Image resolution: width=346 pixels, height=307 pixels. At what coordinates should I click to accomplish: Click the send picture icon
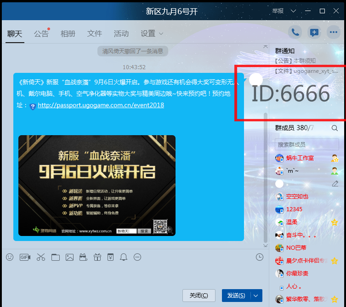[x=69, y=257]
